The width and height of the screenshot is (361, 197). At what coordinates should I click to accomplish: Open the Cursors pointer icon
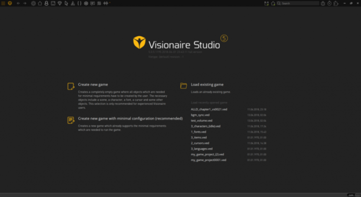pos(66,3)
